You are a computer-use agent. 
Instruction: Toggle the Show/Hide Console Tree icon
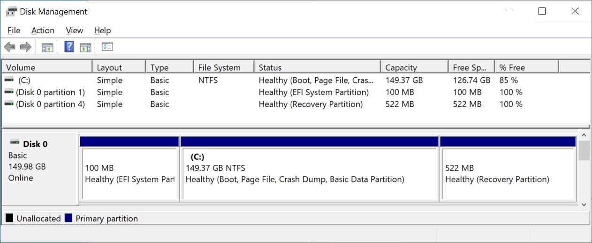point(47,47)
